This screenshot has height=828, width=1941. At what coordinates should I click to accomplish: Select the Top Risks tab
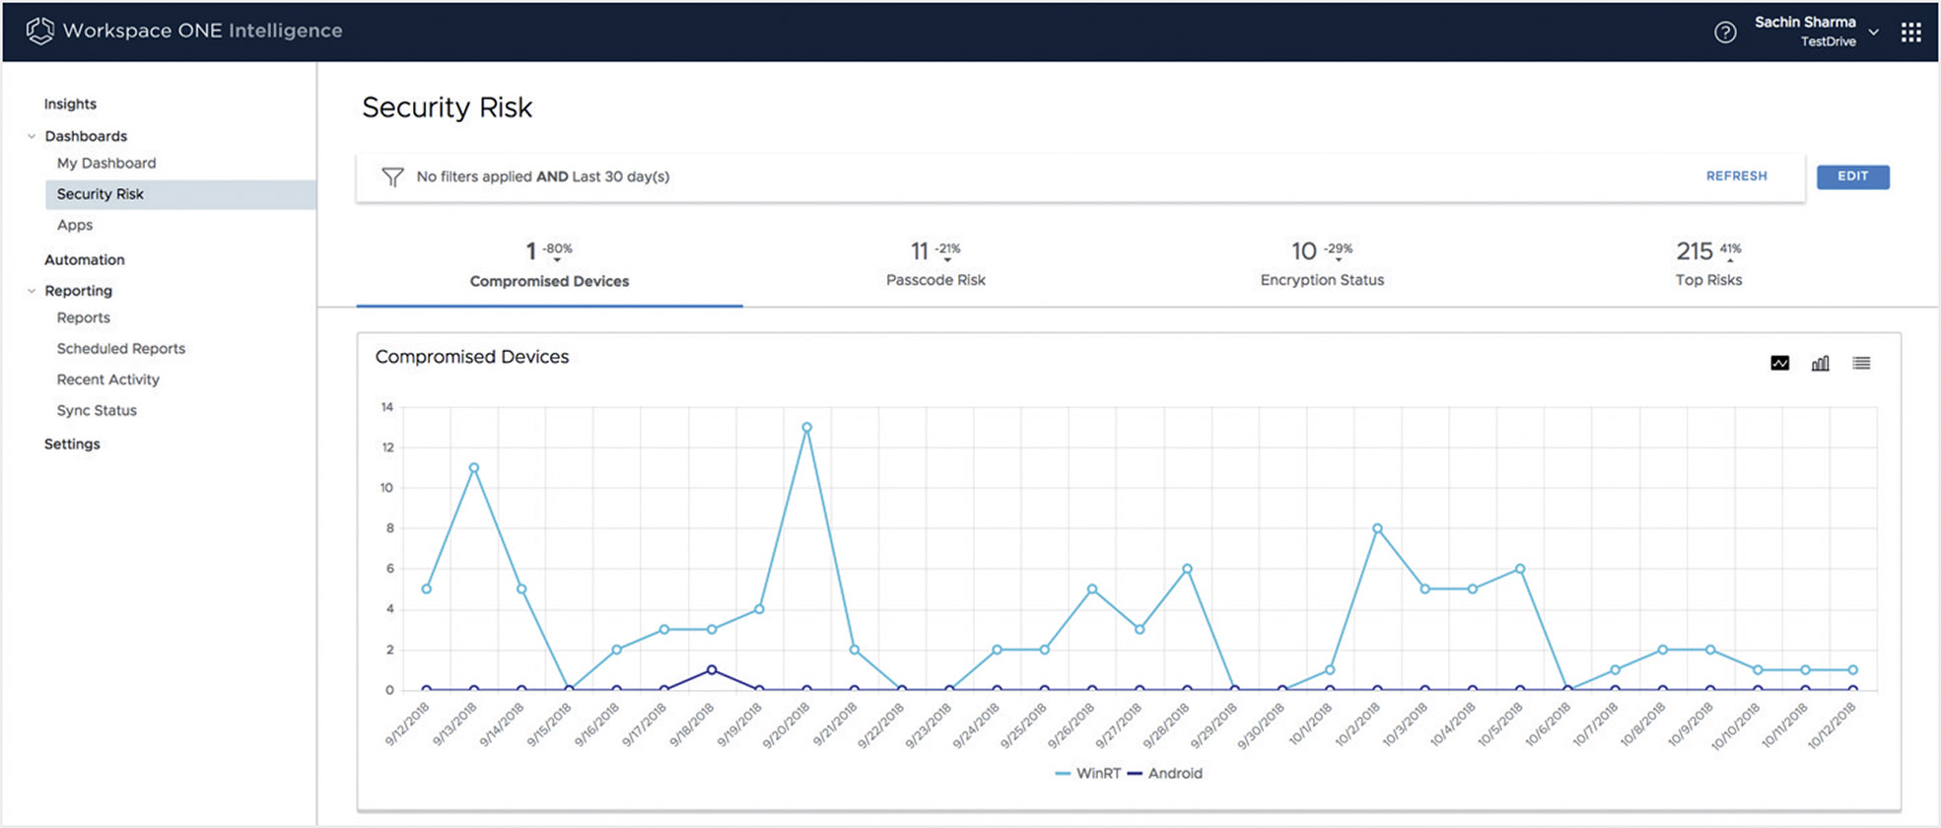click(x=1708, y=265)
